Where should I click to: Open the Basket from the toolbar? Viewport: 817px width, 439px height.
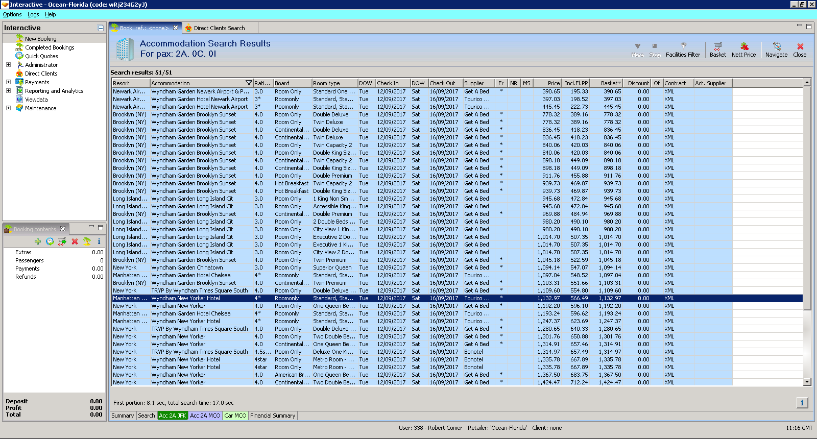click(x=717, y=50)
